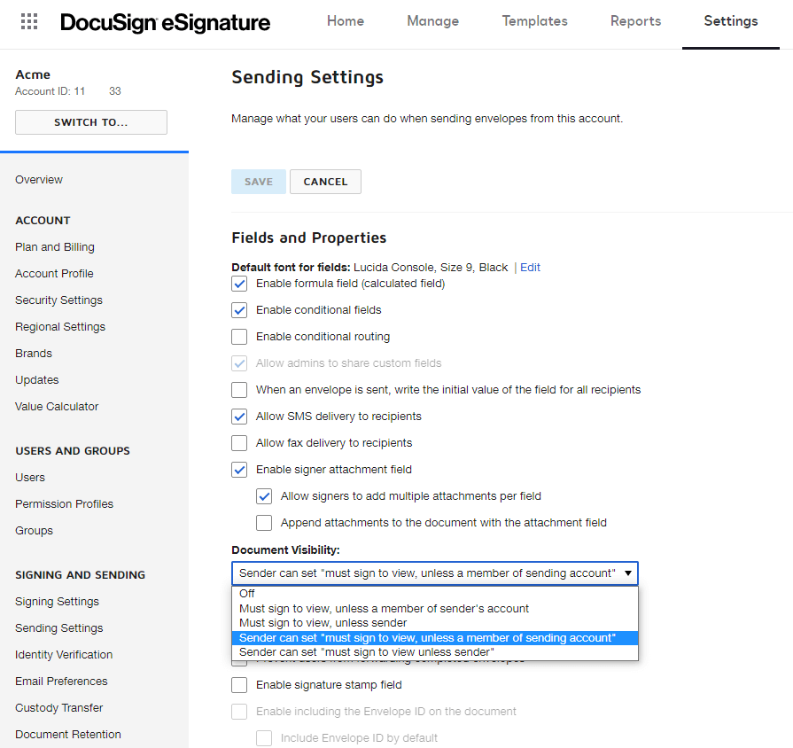Disable the signer attachment field

point(239,469)
